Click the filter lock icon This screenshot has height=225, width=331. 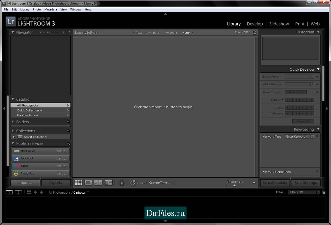[255, 32]
